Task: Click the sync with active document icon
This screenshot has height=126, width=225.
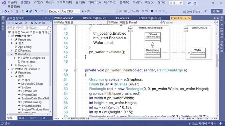Action: click(x=32, y=23)
